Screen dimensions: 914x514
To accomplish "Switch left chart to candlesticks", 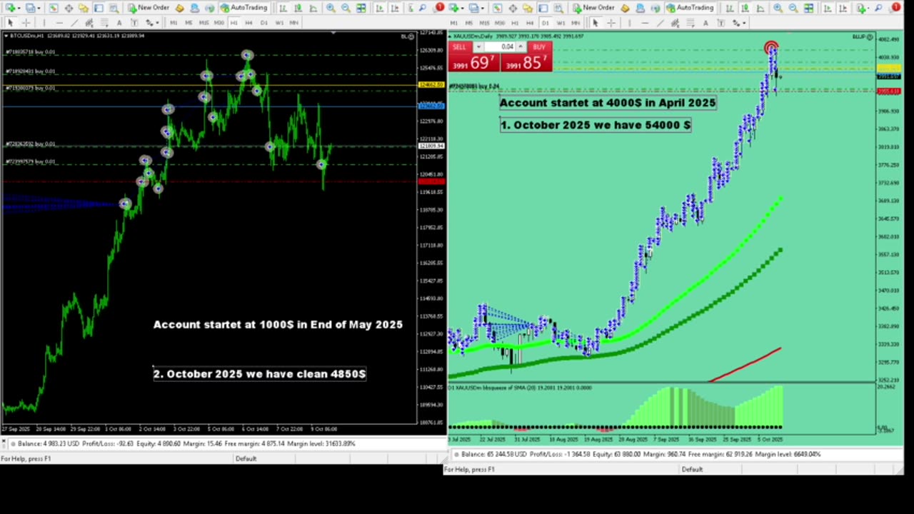I will click(x=297, y=8).
